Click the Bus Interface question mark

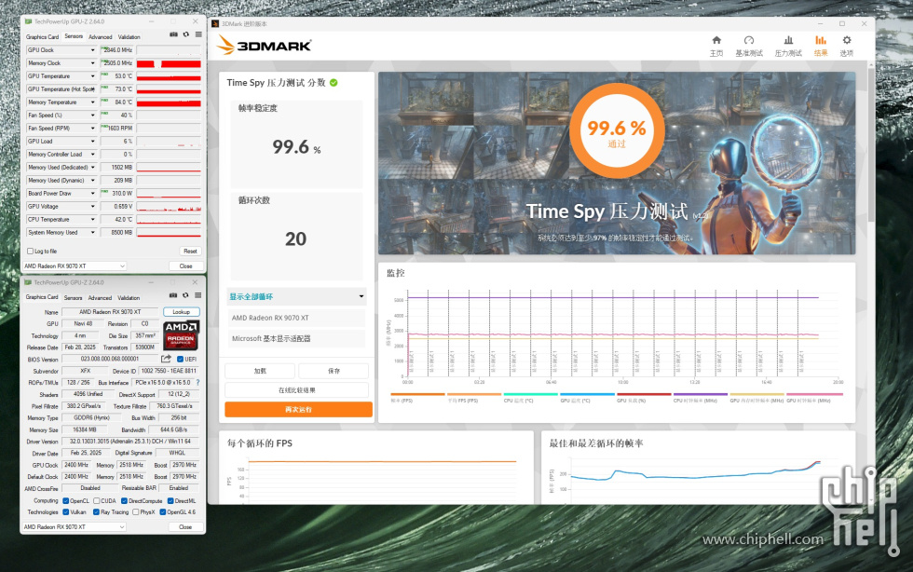click(x=198, y=383)
